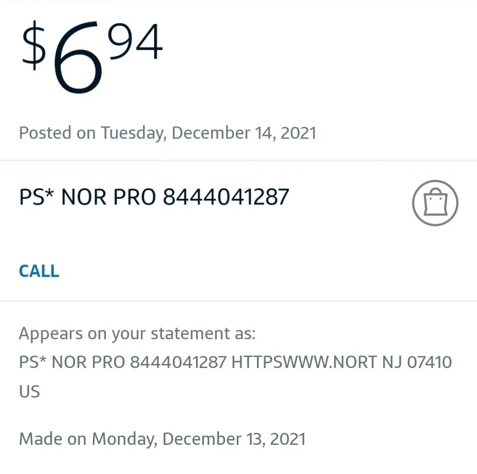Select 'PS* NOR PRO' in gray statement descriptor
The image size is (477, 474).
pyautogui.click(x=72, y=362)
